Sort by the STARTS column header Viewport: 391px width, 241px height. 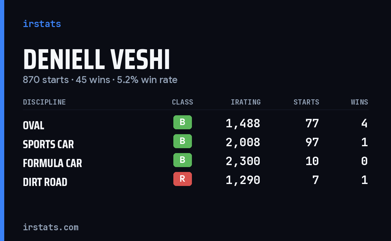click(306, 102)
